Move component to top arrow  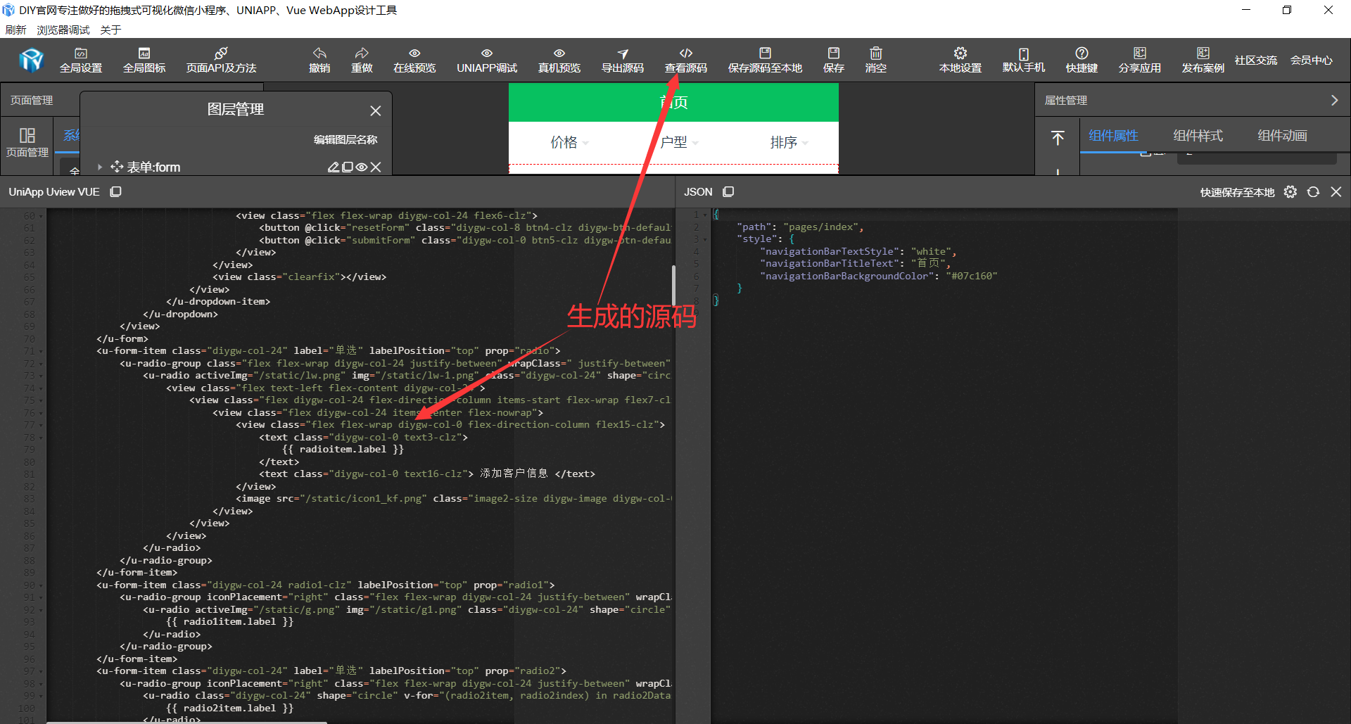[1058, 138]
